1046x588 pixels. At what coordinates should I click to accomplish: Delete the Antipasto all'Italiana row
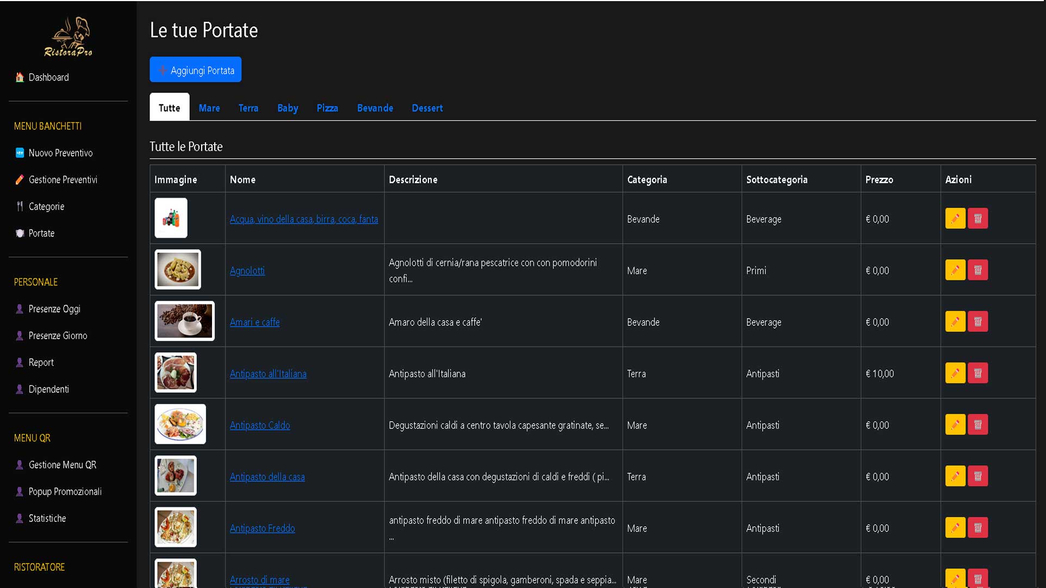977,373
